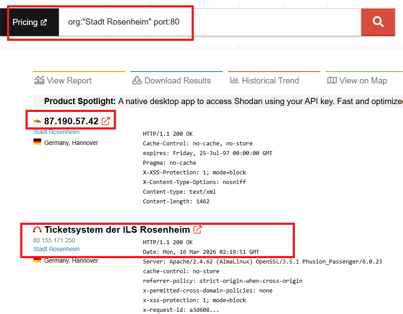Click the red magnifier search button
The width and height of the screenshot is (403, 314).
point(378,22)
